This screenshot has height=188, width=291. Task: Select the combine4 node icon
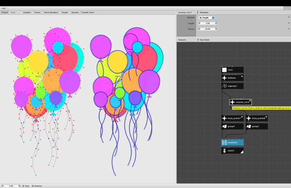(x=224, y=143)
